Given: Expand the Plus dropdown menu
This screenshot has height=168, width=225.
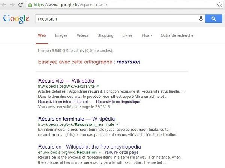Looking at the screenshot, I should click(x=147, y=35).
